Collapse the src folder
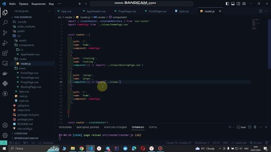Screen dimensions: 271x152 coord(19,36)
